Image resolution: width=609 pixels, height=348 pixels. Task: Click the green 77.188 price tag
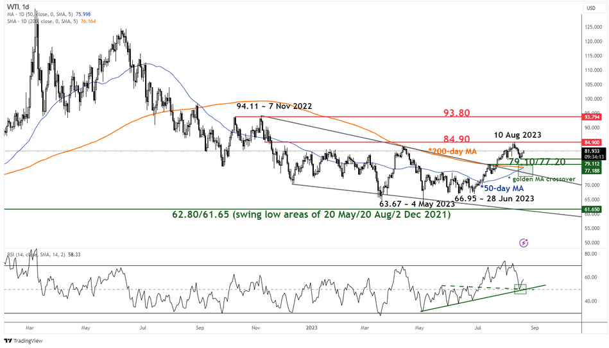(x=592, y=171)
